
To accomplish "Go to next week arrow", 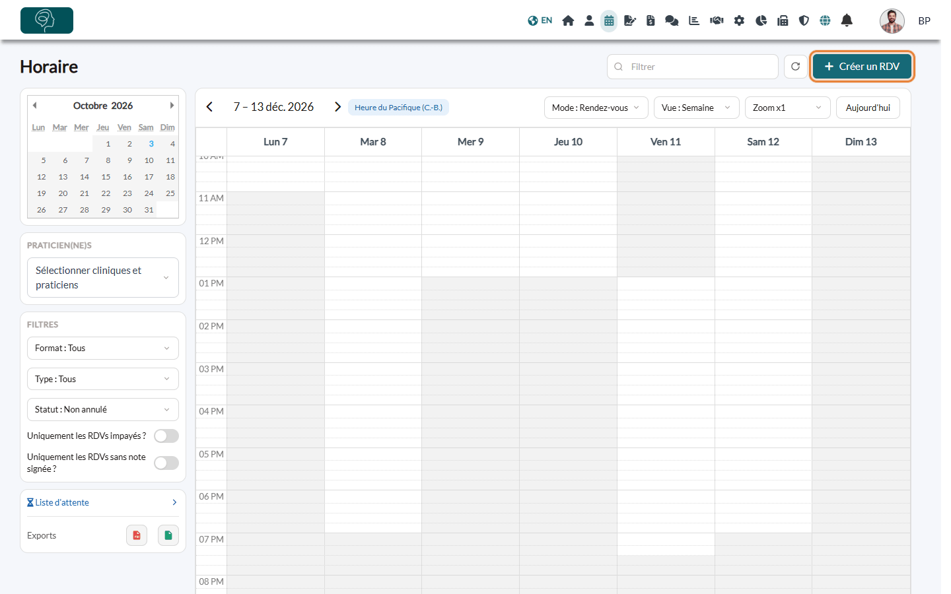I will [337, 107].
